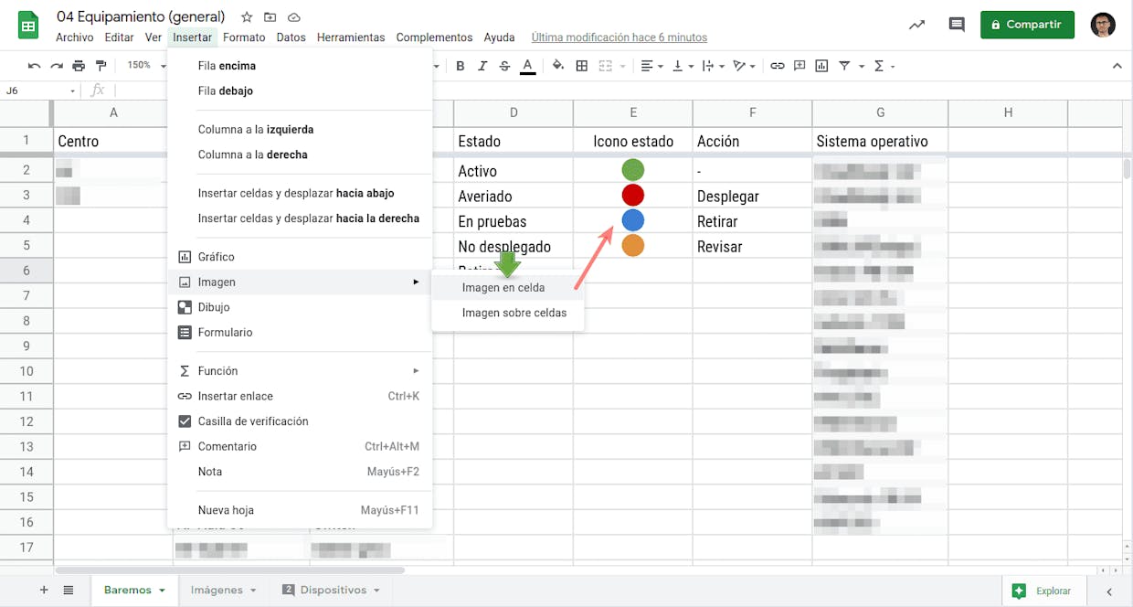
Task: Open the functions sigma toolbar dropdown
Action: [x=884, y=66]
